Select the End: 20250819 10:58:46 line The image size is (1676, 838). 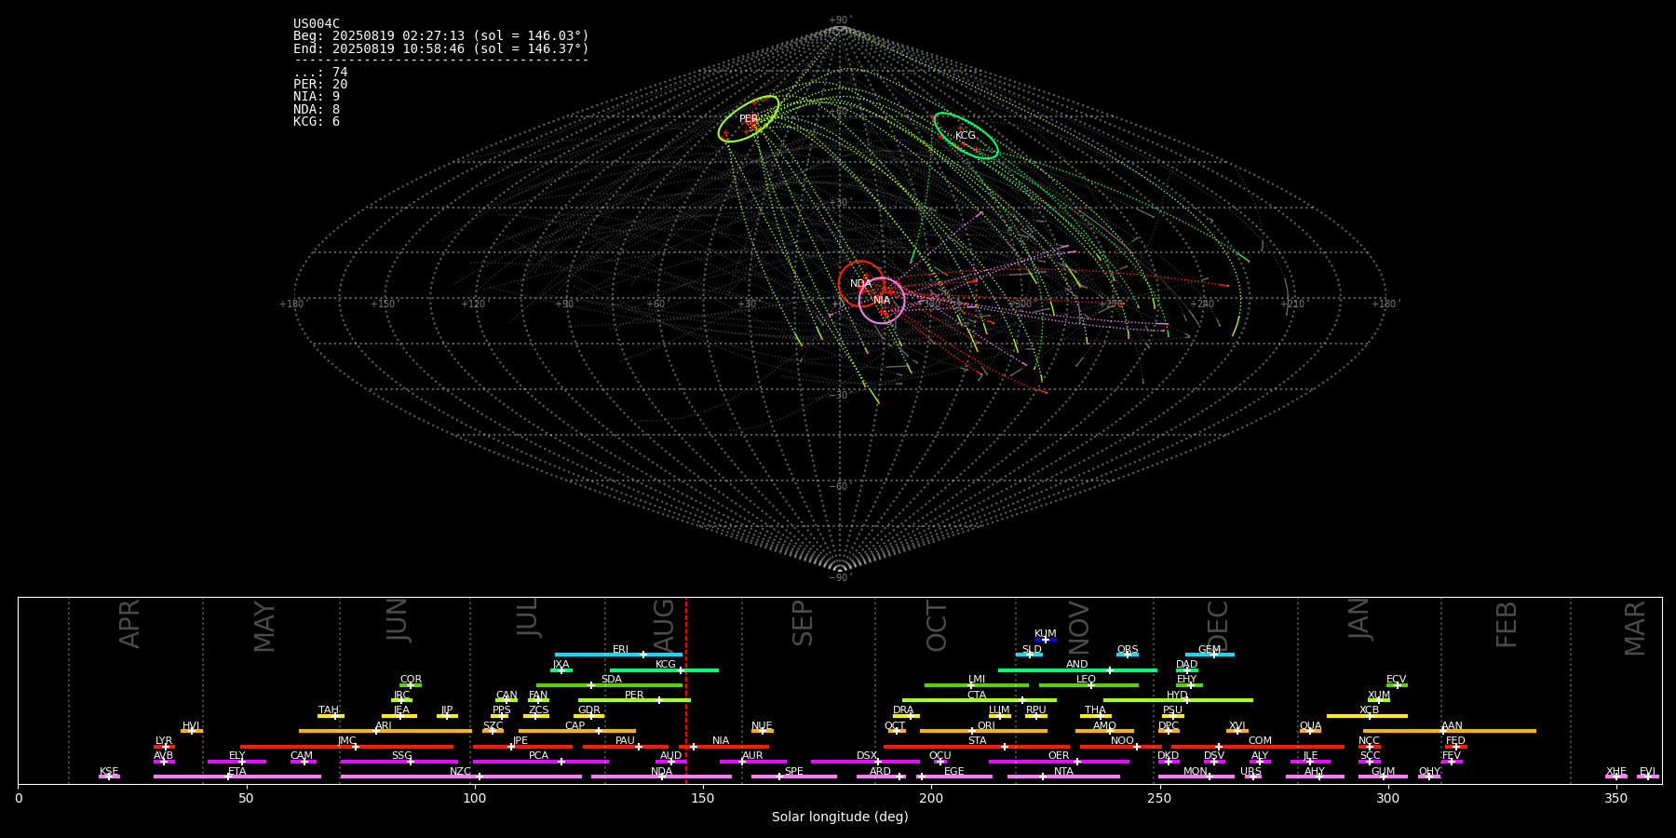[x=441, y=48]
